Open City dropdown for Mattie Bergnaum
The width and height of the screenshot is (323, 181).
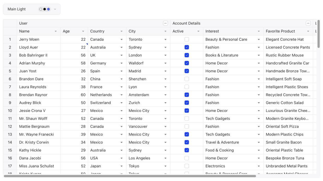[165, 126]
